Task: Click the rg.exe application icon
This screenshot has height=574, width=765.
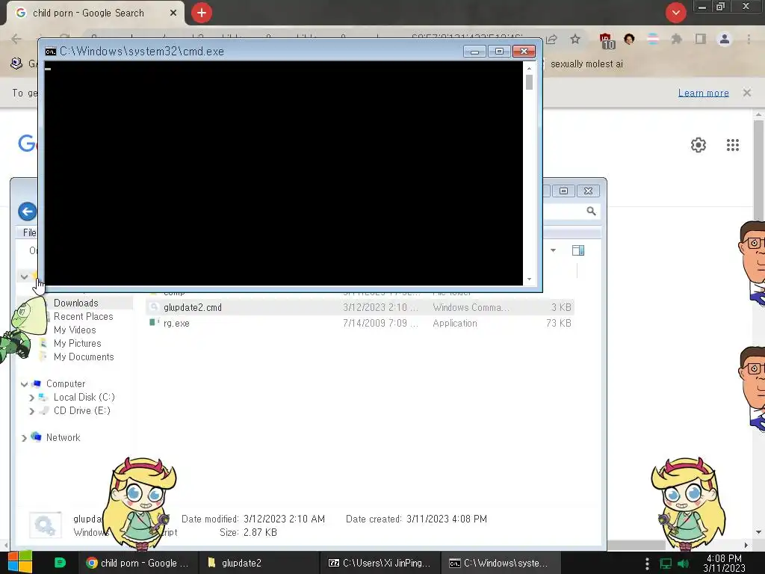Action: (x=154, y=323)
